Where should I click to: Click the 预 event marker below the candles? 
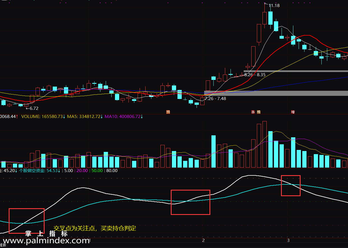tap(168, 112)
